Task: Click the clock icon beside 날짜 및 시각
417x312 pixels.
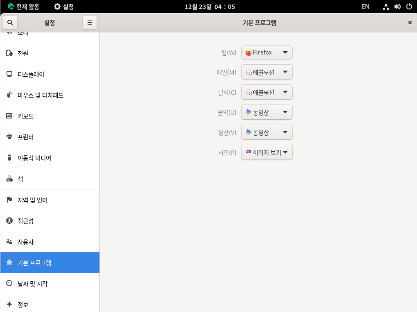Action: click(x=9, y=283)
